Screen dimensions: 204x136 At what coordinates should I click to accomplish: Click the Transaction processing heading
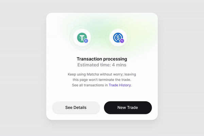[102, 59]
